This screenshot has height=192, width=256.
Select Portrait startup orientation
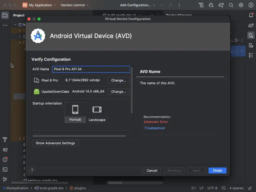click(75, 113)
